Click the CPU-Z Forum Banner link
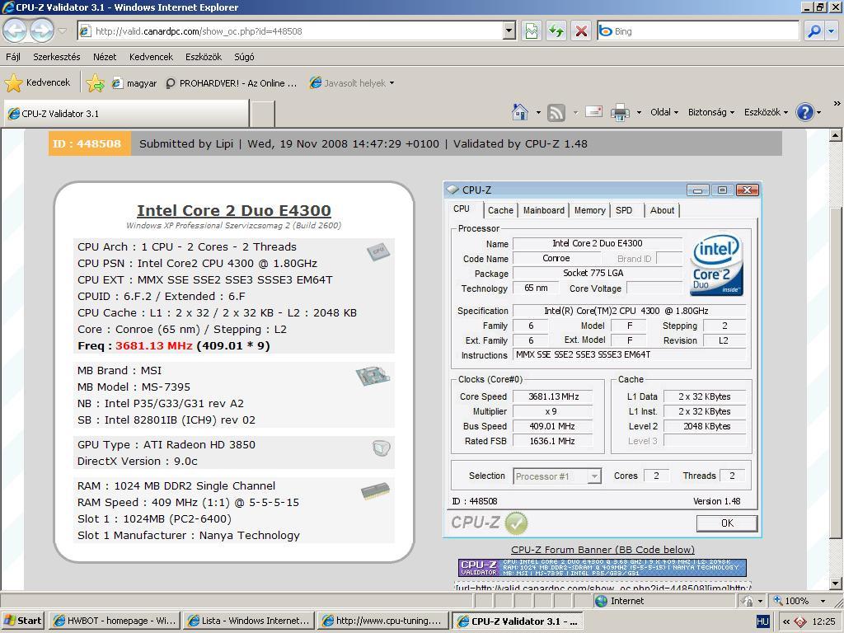 (x=603, y=550)
